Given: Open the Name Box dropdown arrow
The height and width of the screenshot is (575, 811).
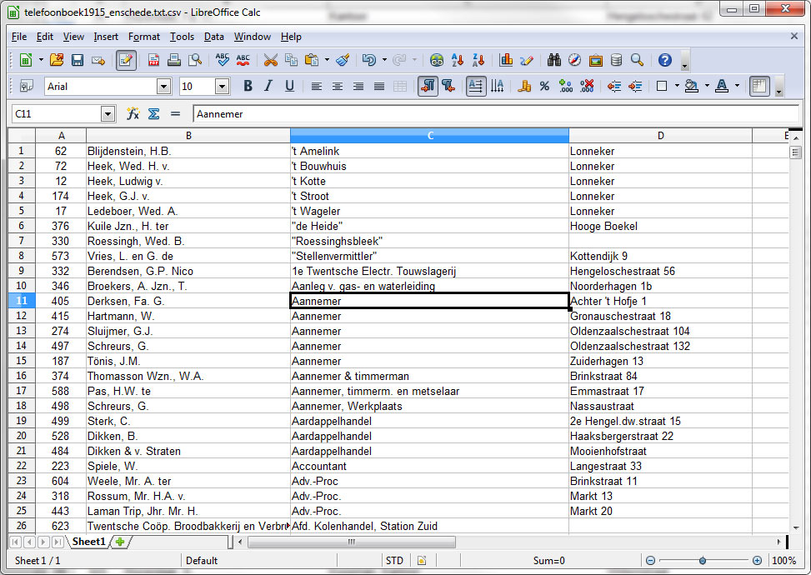Looking at the screenshot, I should coord(108,114).
